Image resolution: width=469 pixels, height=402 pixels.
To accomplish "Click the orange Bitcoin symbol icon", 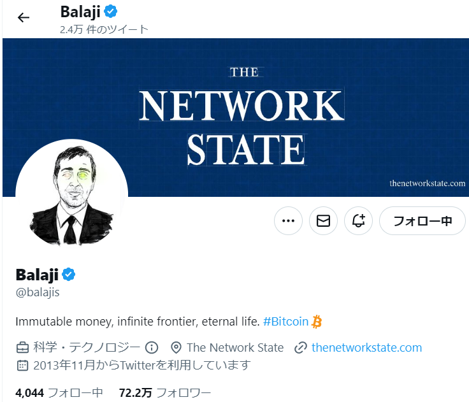I will coord(317,322).
